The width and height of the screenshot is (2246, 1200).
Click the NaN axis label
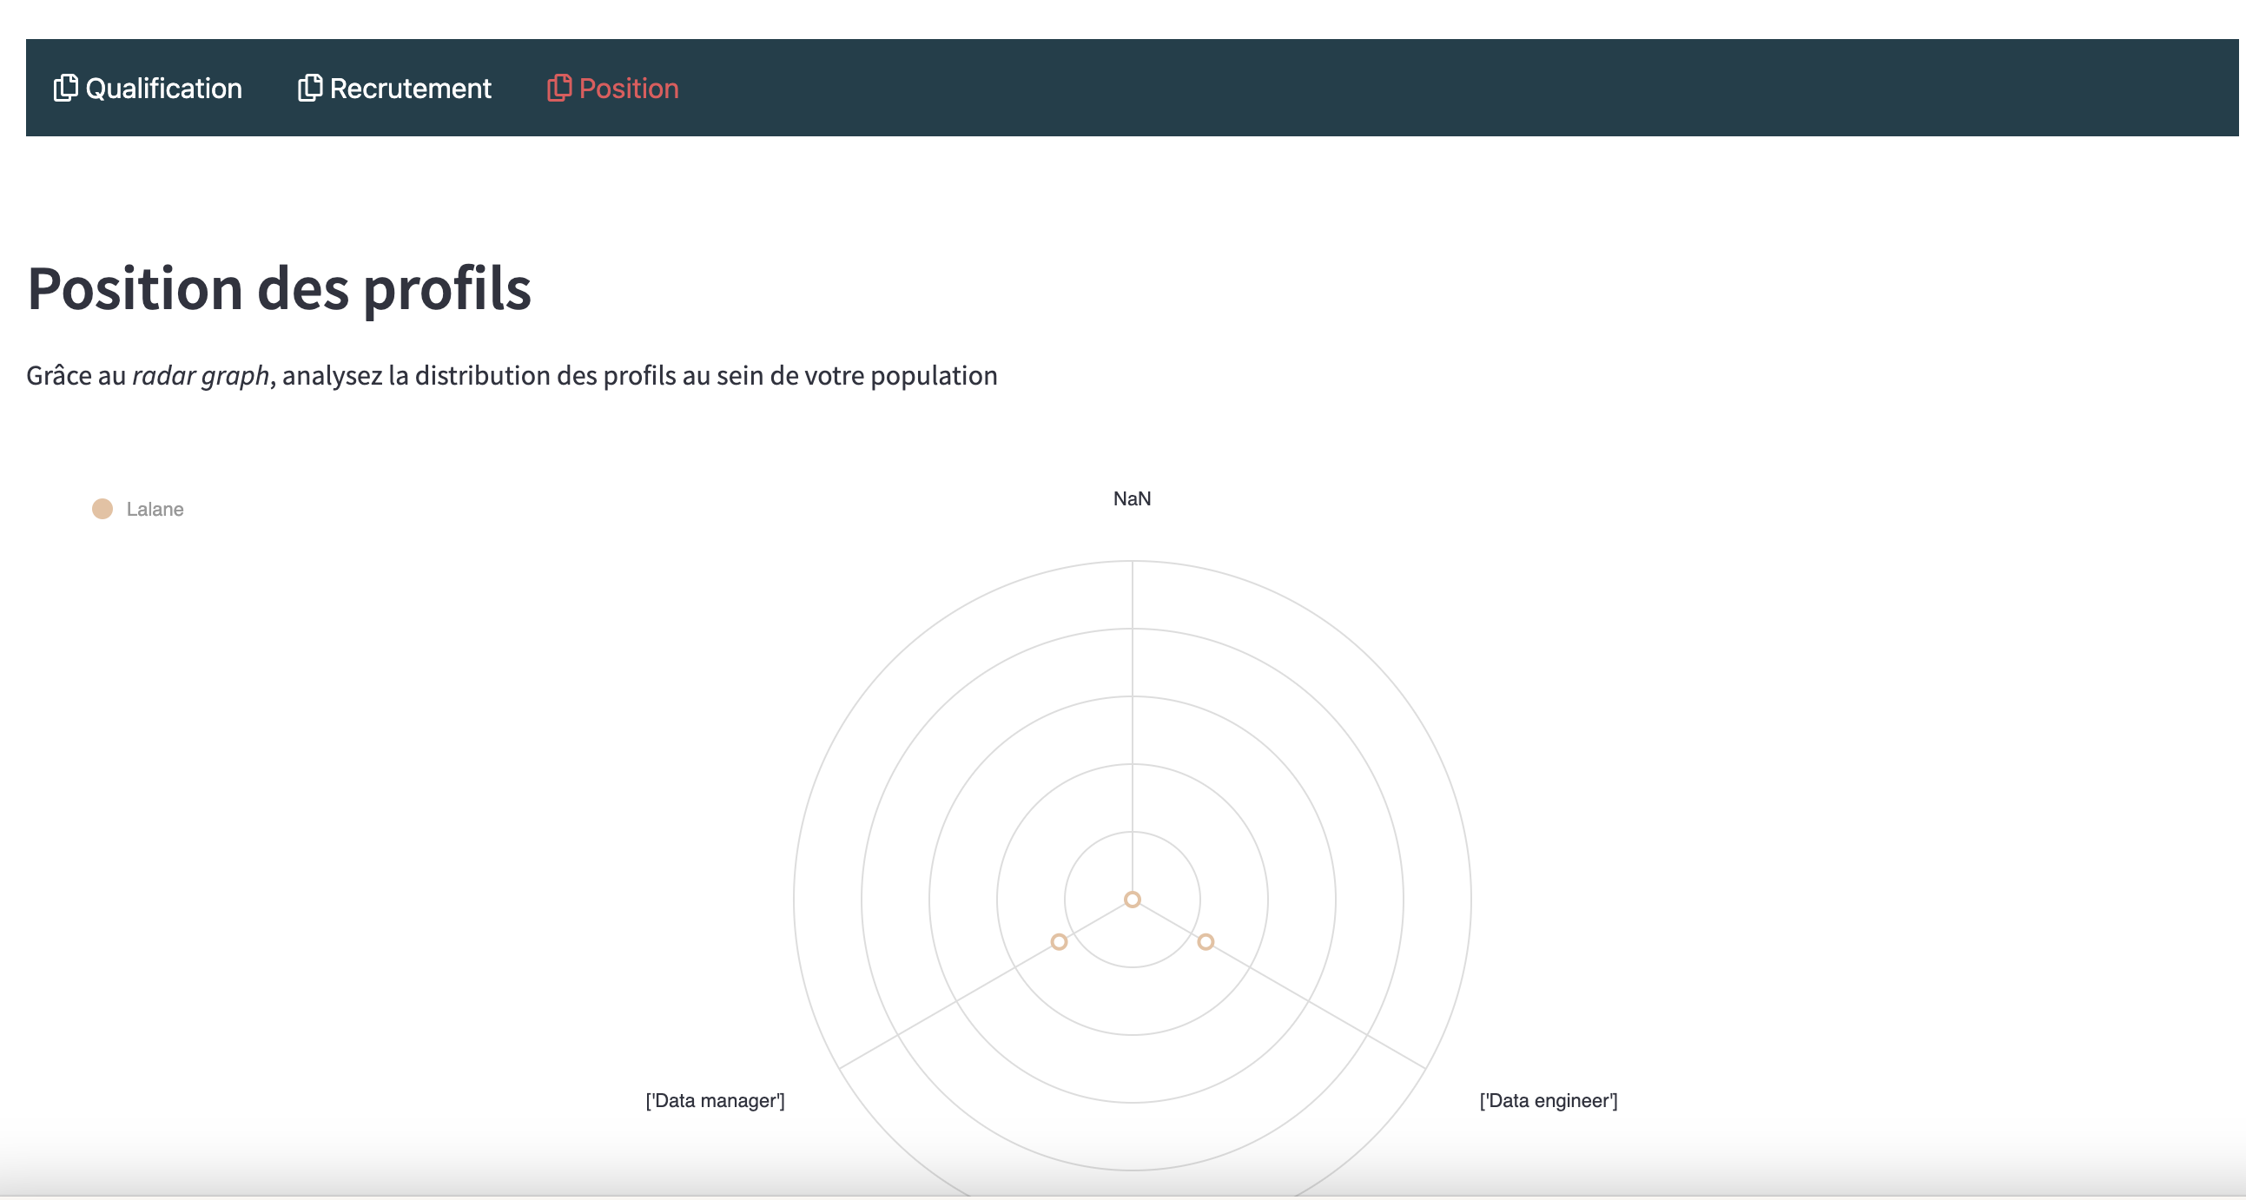[1132, 498]
